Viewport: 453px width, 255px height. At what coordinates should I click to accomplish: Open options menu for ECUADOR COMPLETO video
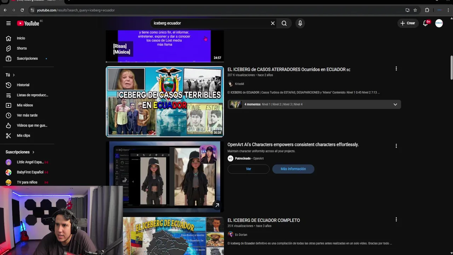point(396,220)
